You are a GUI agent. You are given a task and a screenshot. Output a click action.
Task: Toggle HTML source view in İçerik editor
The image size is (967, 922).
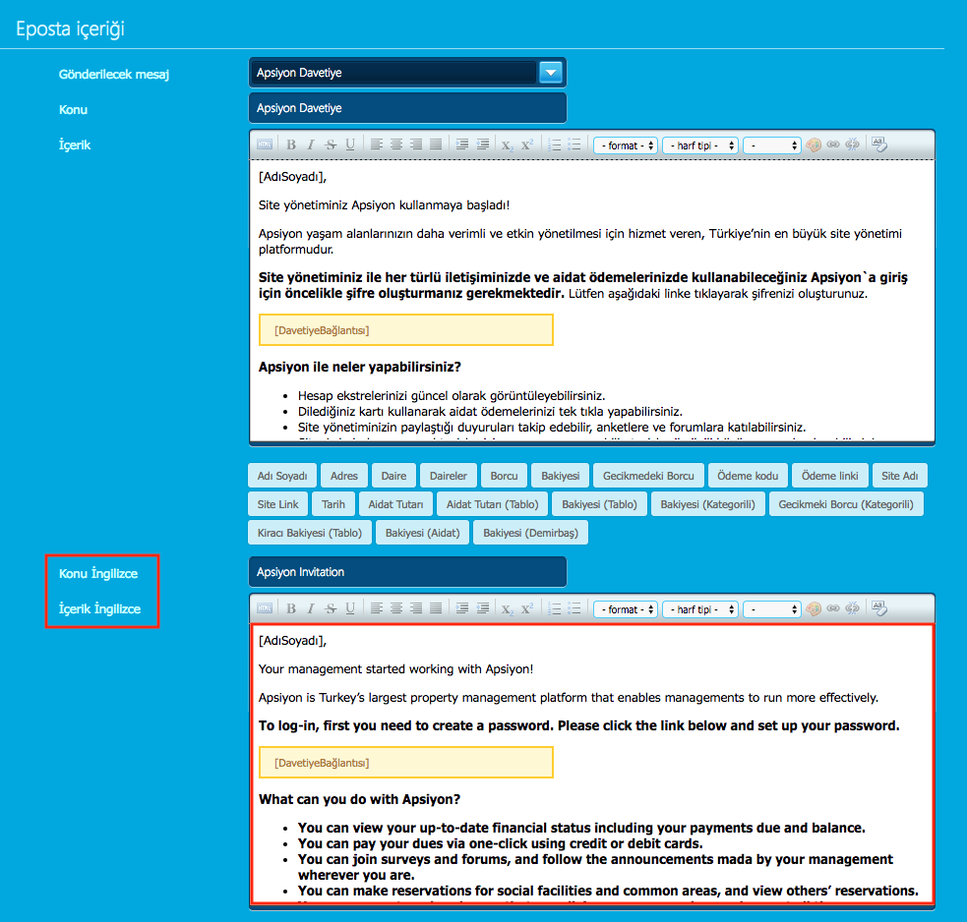(x=265, y=144)
